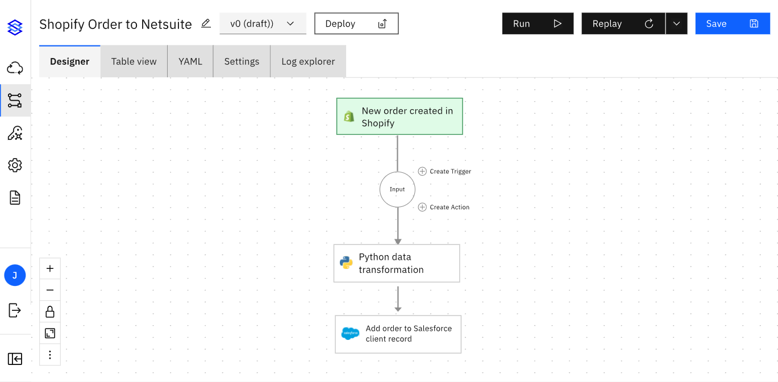Switch to the Table view tab

click(134, 61)
